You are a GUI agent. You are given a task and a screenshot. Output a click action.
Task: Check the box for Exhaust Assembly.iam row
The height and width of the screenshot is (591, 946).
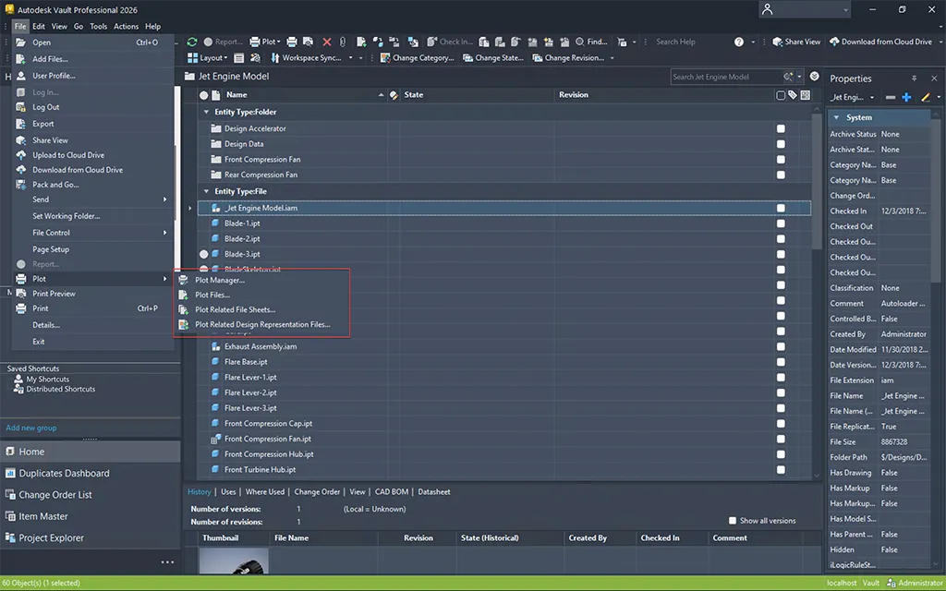click(781, 347)
